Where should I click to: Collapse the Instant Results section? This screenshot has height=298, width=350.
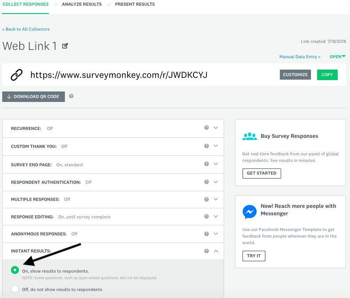[x=216, y=251]
